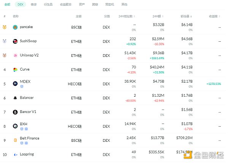Click the Curve rainbow logo icon

click(15, 70)
